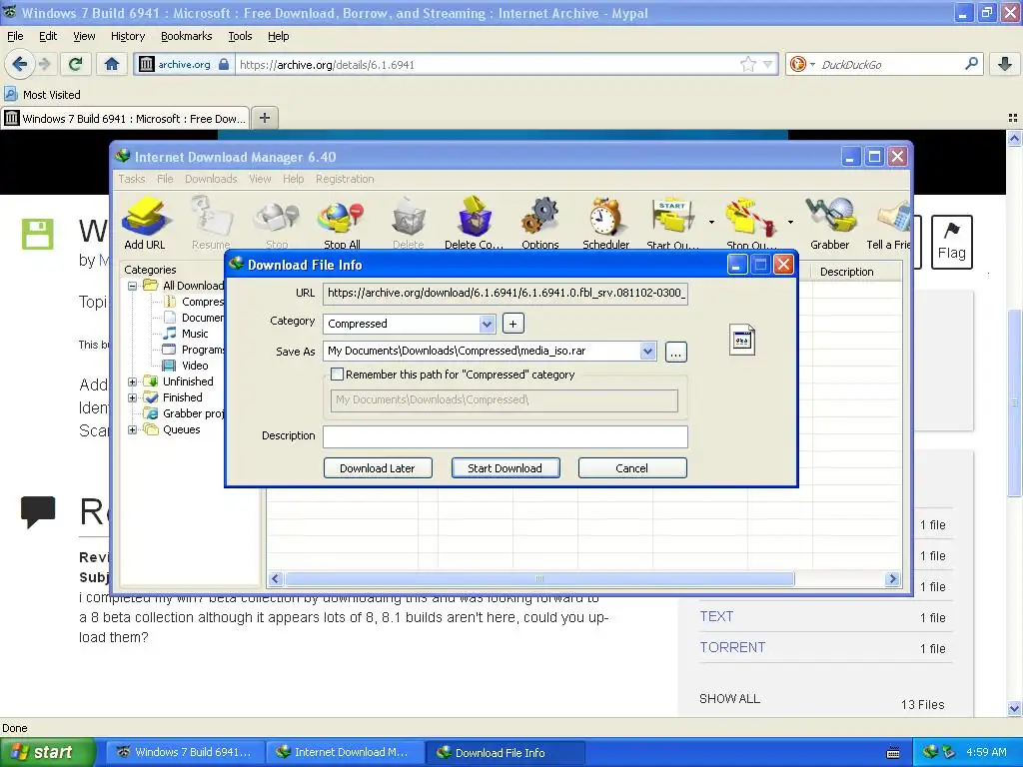Screen dimensions: 1023x767
Task: Click the plus button to add a category
Action: pyautogui.click(x=512, y=324)
